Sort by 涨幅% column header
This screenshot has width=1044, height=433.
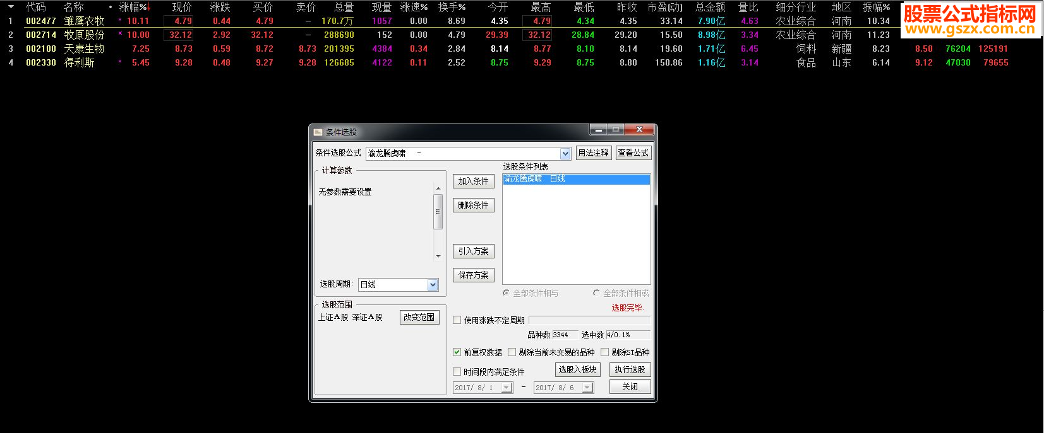click(135, 7)
